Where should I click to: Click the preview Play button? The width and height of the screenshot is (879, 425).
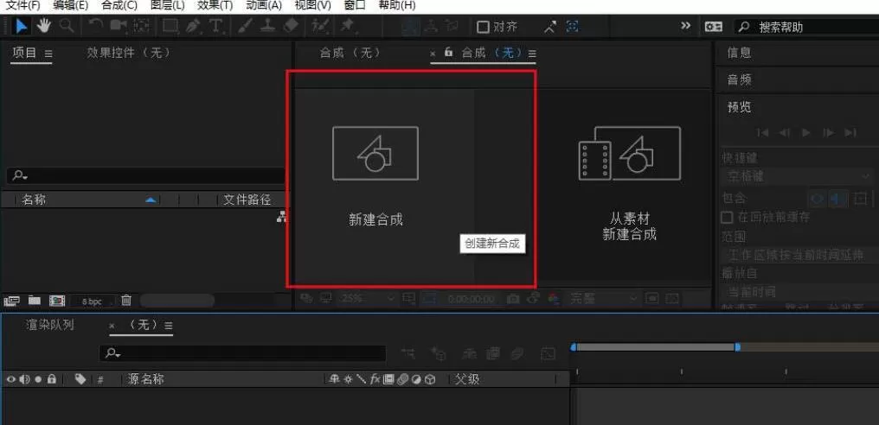point(806,133)
